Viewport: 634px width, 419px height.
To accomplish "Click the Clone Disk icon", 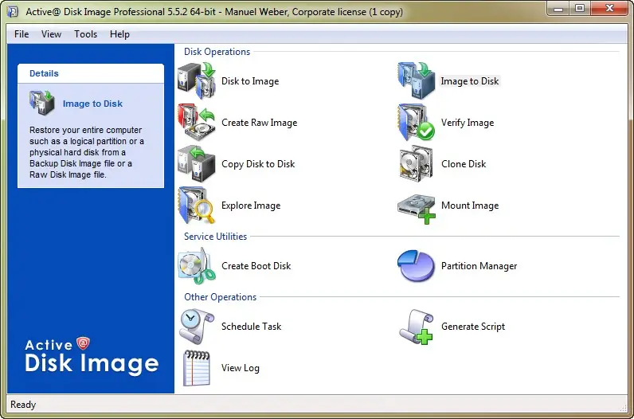I will coord(416,164).
